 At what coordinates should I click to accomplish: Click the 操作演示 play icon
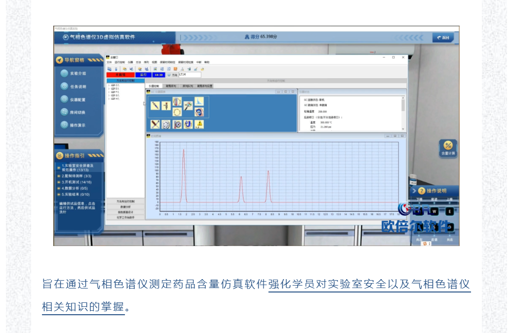pos(64,125)
